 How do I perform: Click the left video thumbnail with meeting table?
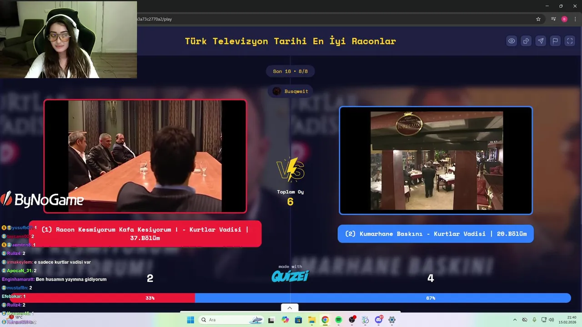pyautogui.click(x=145, y=156)
